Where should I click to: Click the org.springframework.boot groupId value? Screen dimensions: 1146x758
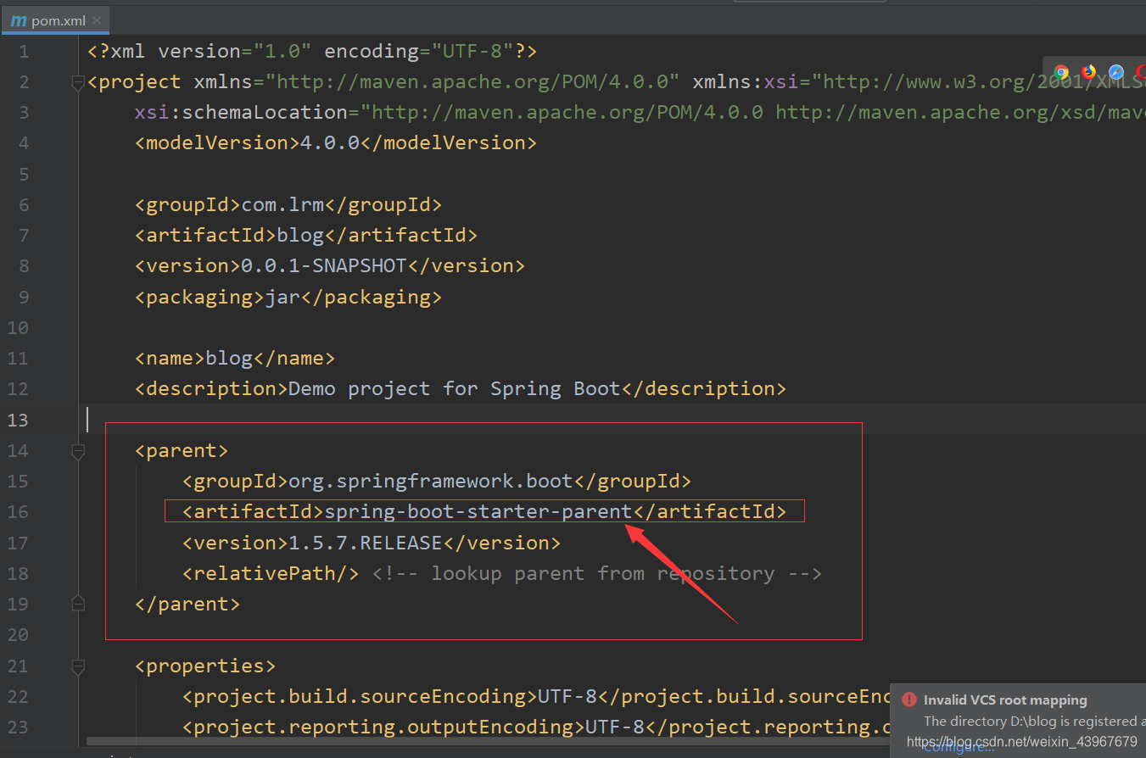coord(431,481)
